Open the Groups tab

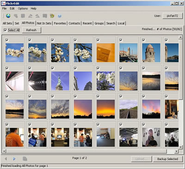pyautogui.click(x=99, y=24)
